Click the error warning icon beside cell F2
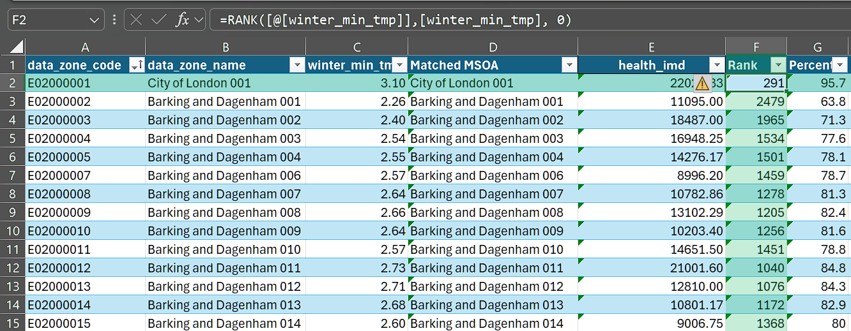This screenshot has height=331, width=851. click(x=702, y=83)
